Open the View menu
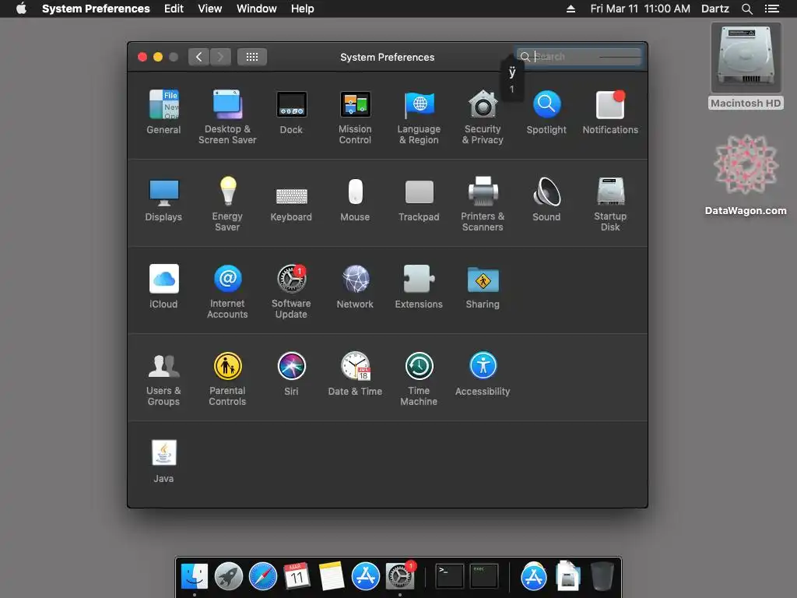This screenshot has width=797, height=598. [210, 9]
